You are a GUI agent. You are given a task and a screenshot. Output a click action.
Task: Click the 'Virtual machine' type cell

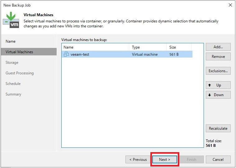pos(145,54)
